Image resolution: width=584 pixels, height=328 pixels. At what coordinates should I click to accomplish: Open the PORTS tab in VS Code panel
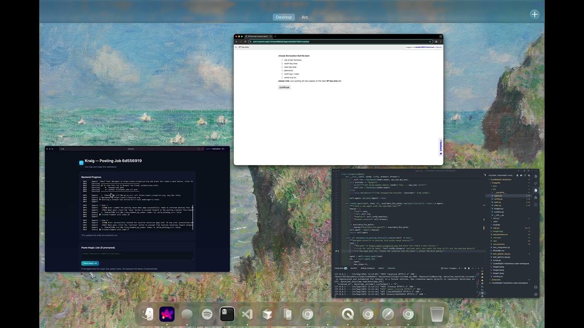tap(381, 268)
